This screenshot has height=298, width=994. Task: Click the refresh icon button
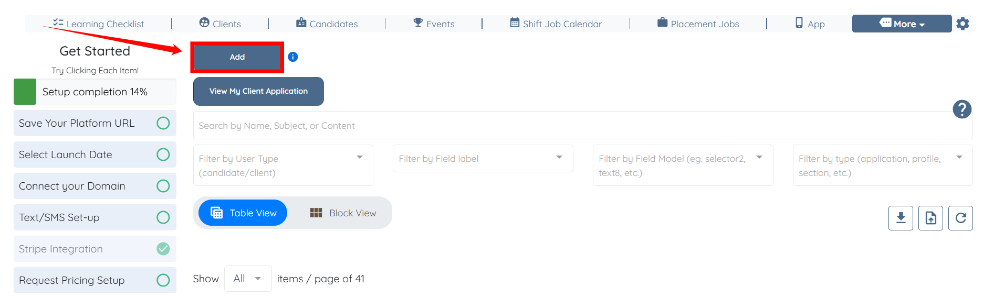pyautogui.click(x=960, y=218)
